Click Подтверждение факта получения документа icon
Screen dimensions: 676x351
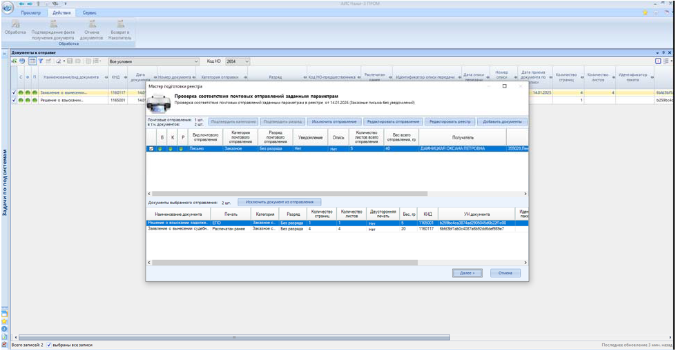point(52,25)
